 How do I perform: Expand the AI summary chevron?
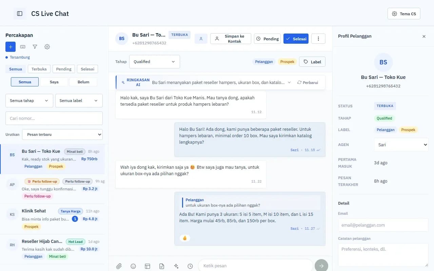tap(289, 82)
